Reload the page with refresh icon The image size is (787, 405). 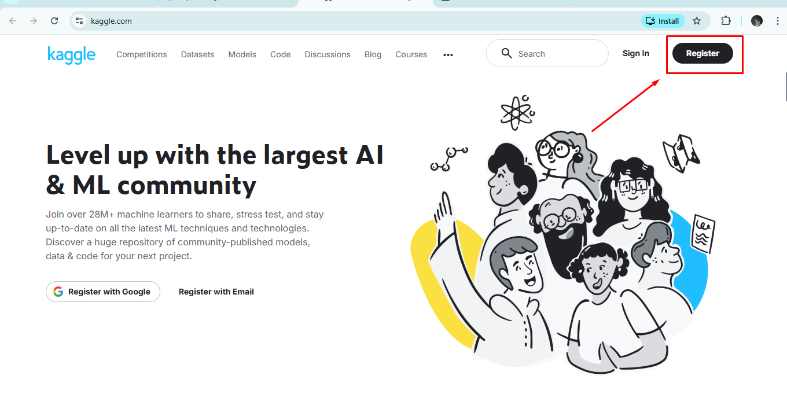54,21
